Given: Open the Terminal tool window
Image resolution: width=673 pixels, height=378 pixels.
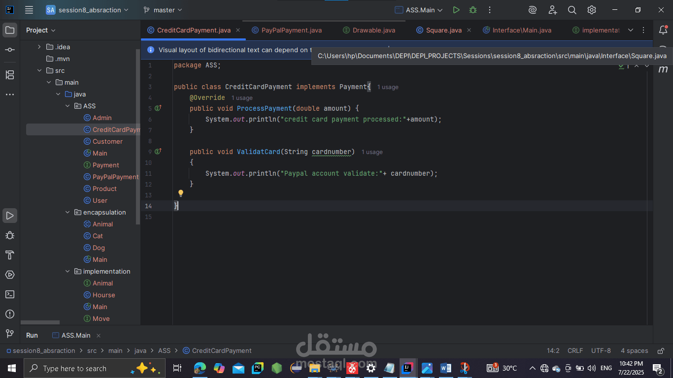Looking at the screenshot, I should [x=10, y=294].
